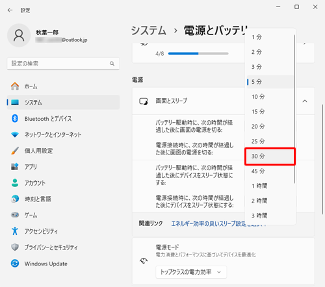Click the 時刻と言語 globe clock icon
Viewport: 325px width, 287px height.
pyautogui.click(x=15, y=199)
